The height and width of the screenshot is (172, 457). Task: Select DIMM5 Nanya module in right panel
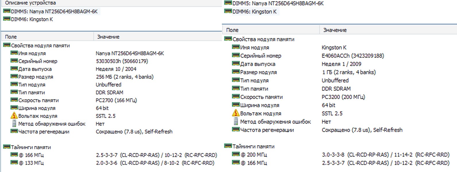(x=278, y=3)
